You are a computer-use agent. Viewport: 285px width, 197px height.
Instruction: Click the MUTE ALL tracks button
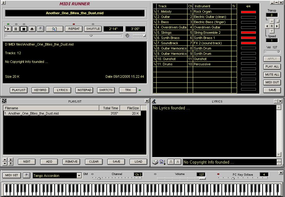click(x=272, y=75)
